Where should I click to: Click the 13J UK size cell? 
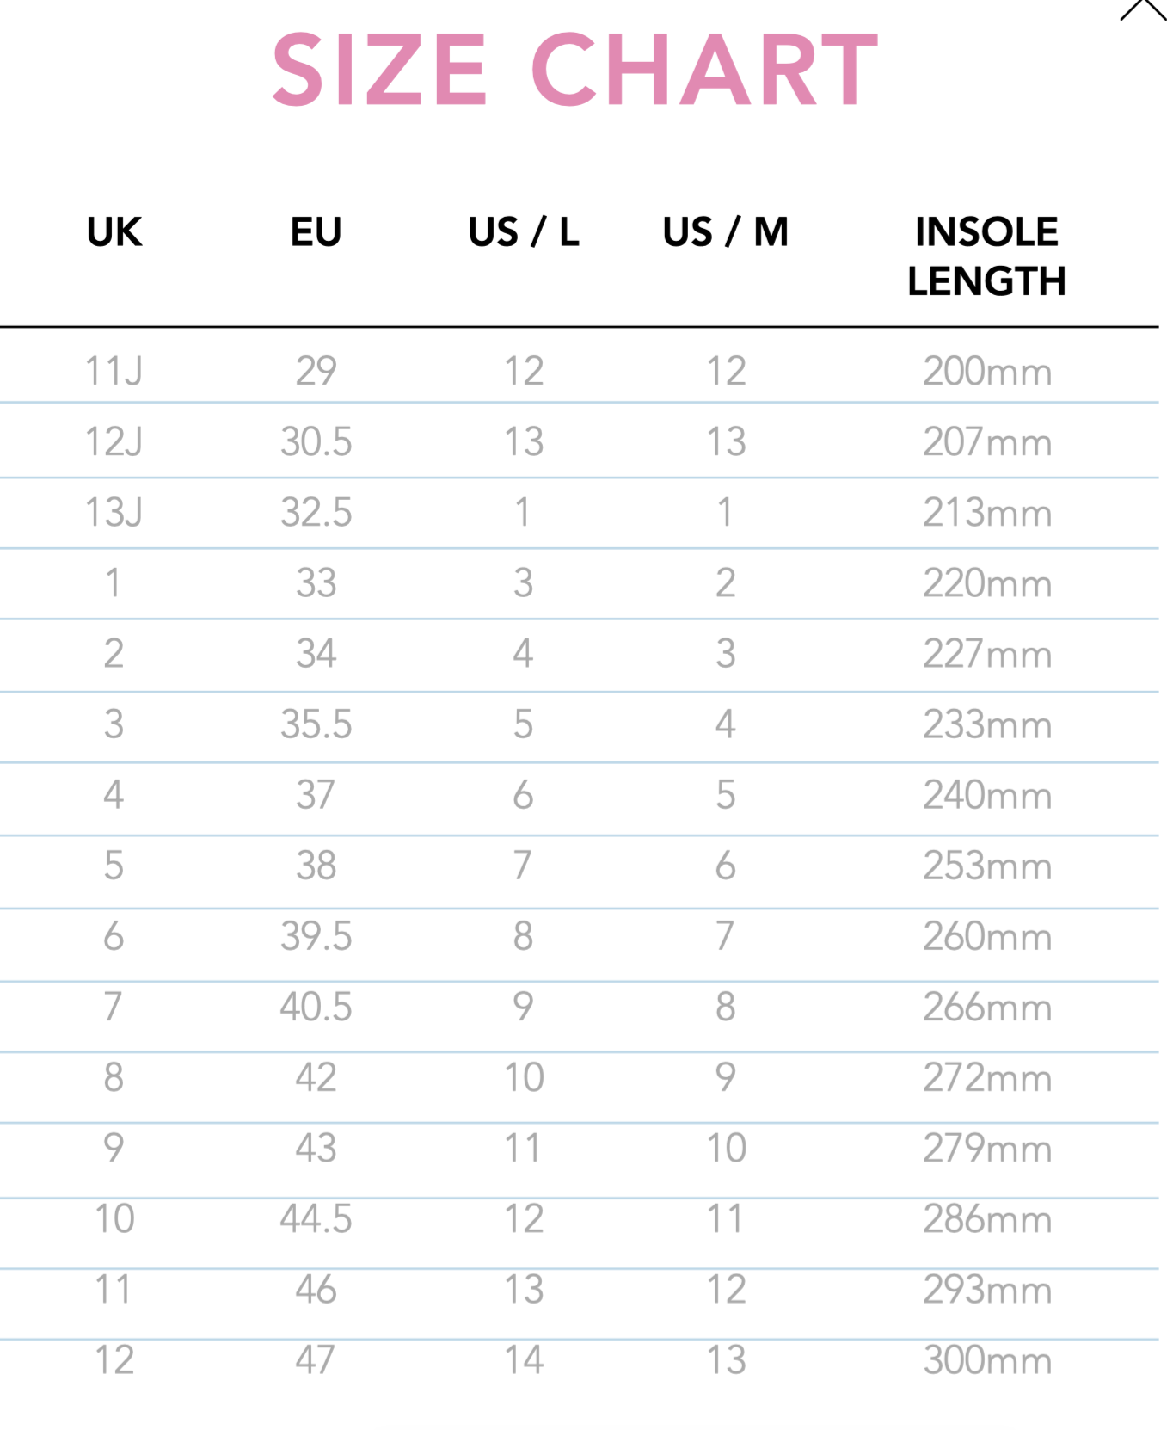coord(114,513)
